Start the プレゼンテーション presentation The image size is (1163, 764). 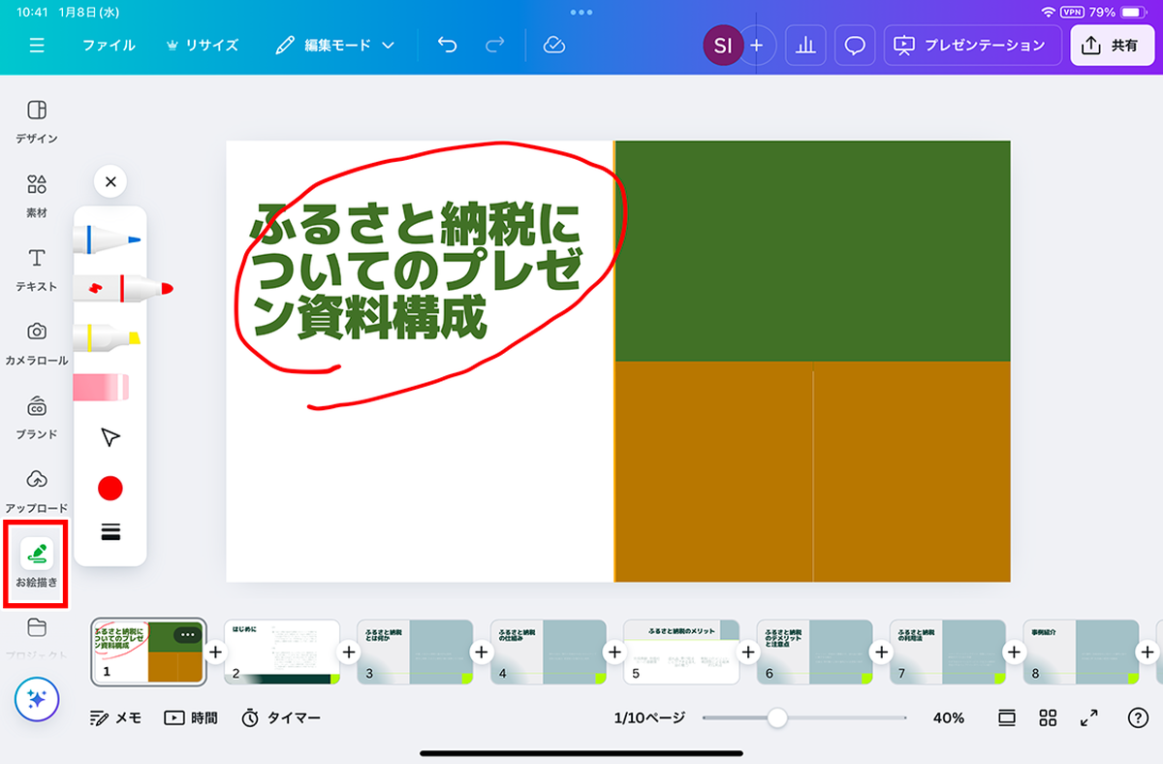(x=970, y=46)
